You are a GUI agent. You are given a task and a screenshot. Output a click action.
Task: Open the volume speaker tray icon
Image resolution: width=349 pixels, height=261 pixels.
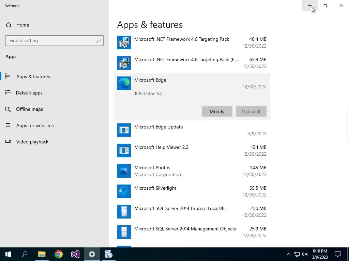(305, 254)
